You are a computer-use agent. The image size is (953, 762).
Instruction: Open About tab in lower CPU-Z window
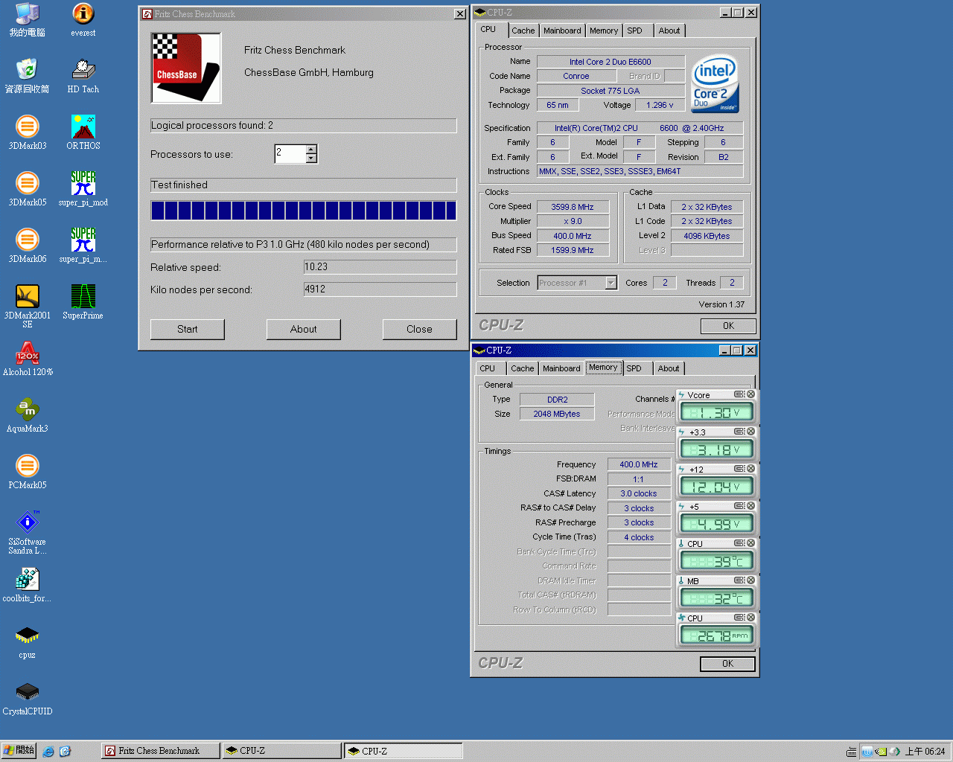pyautogui.click(x=669, y=368)
